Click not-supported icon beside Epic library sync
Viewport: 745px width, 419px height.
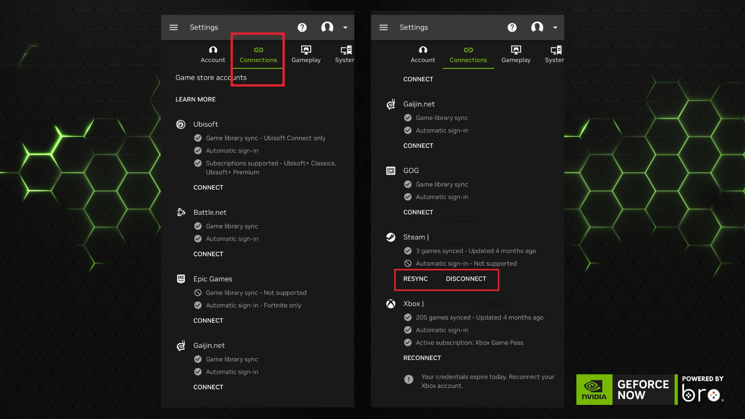(198, 293)
